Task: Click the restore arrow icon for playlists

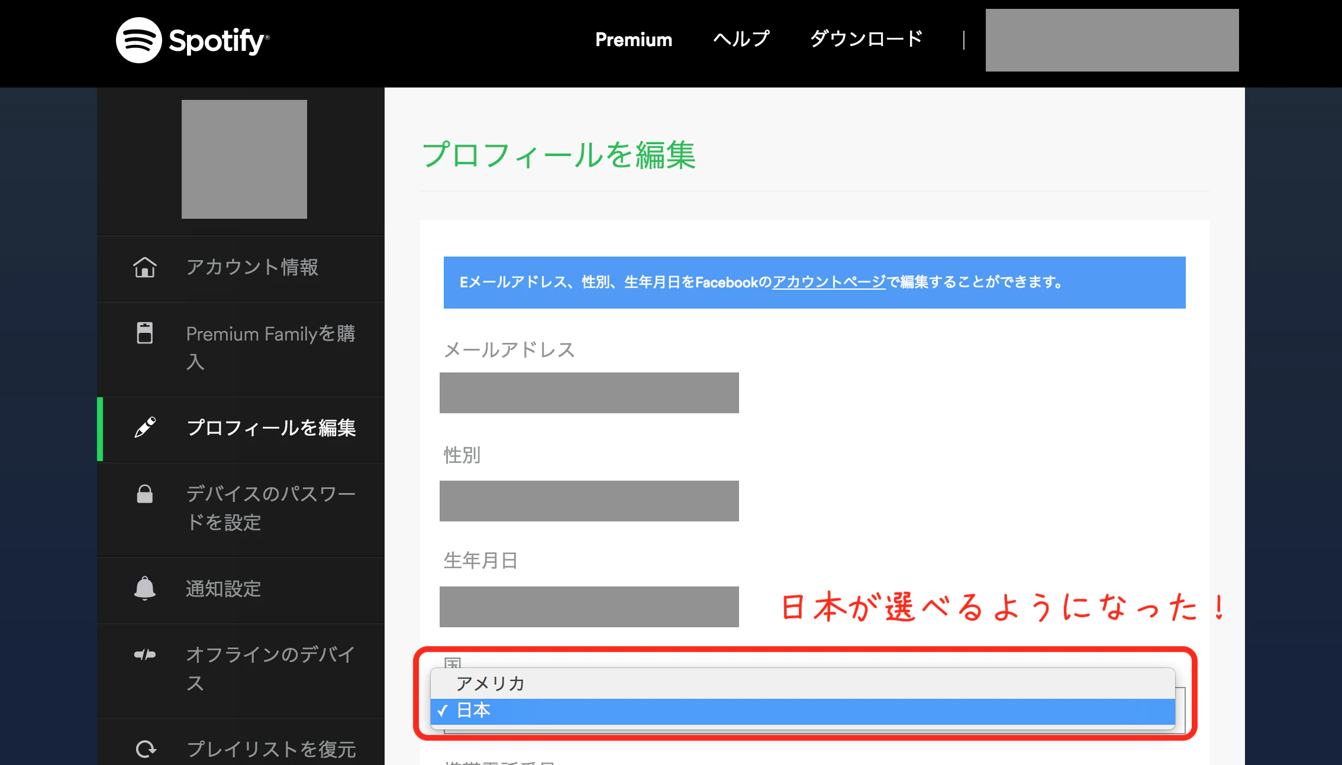Action: (x=146, y=749)
